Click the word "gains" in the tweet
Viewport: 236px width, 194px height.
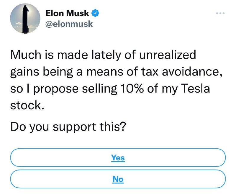[x=25, y=72]
